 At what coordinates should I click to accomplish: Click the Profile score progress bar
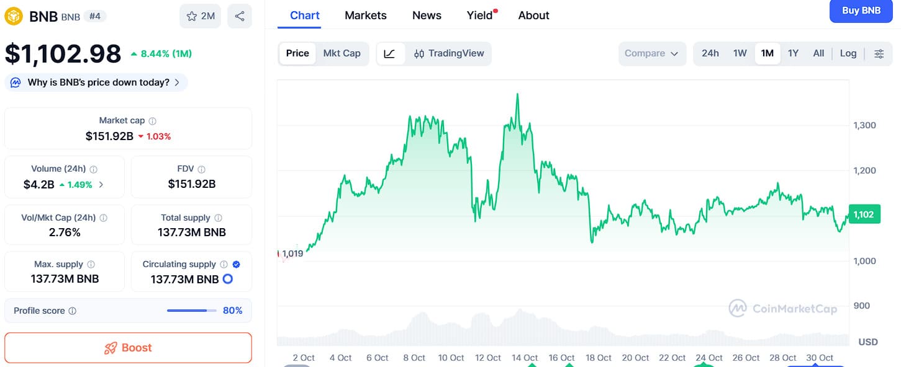tap(192, 311)
